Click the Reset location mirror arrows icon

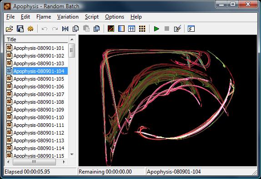click(x=65, y=29)
